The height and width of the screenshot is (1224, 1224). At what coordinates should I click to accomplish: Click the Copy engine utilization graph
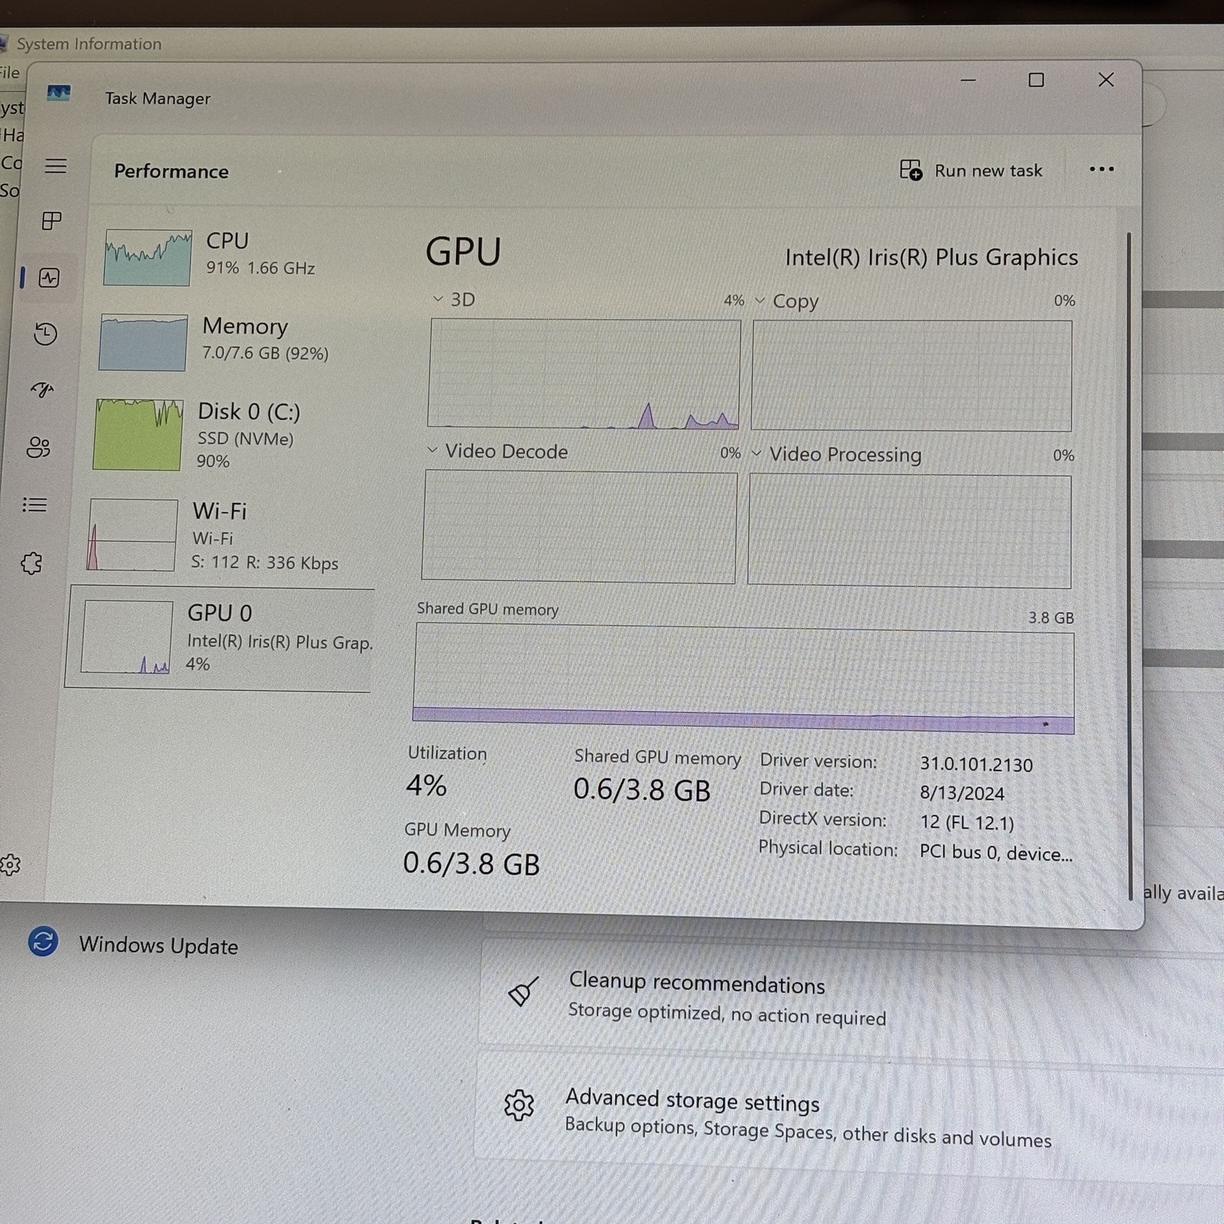[x=911, y=376]
